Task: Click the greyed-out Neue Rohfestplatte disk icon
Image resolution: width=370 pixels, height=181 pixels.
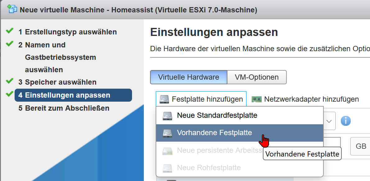Action: click(x=167, y=168)
